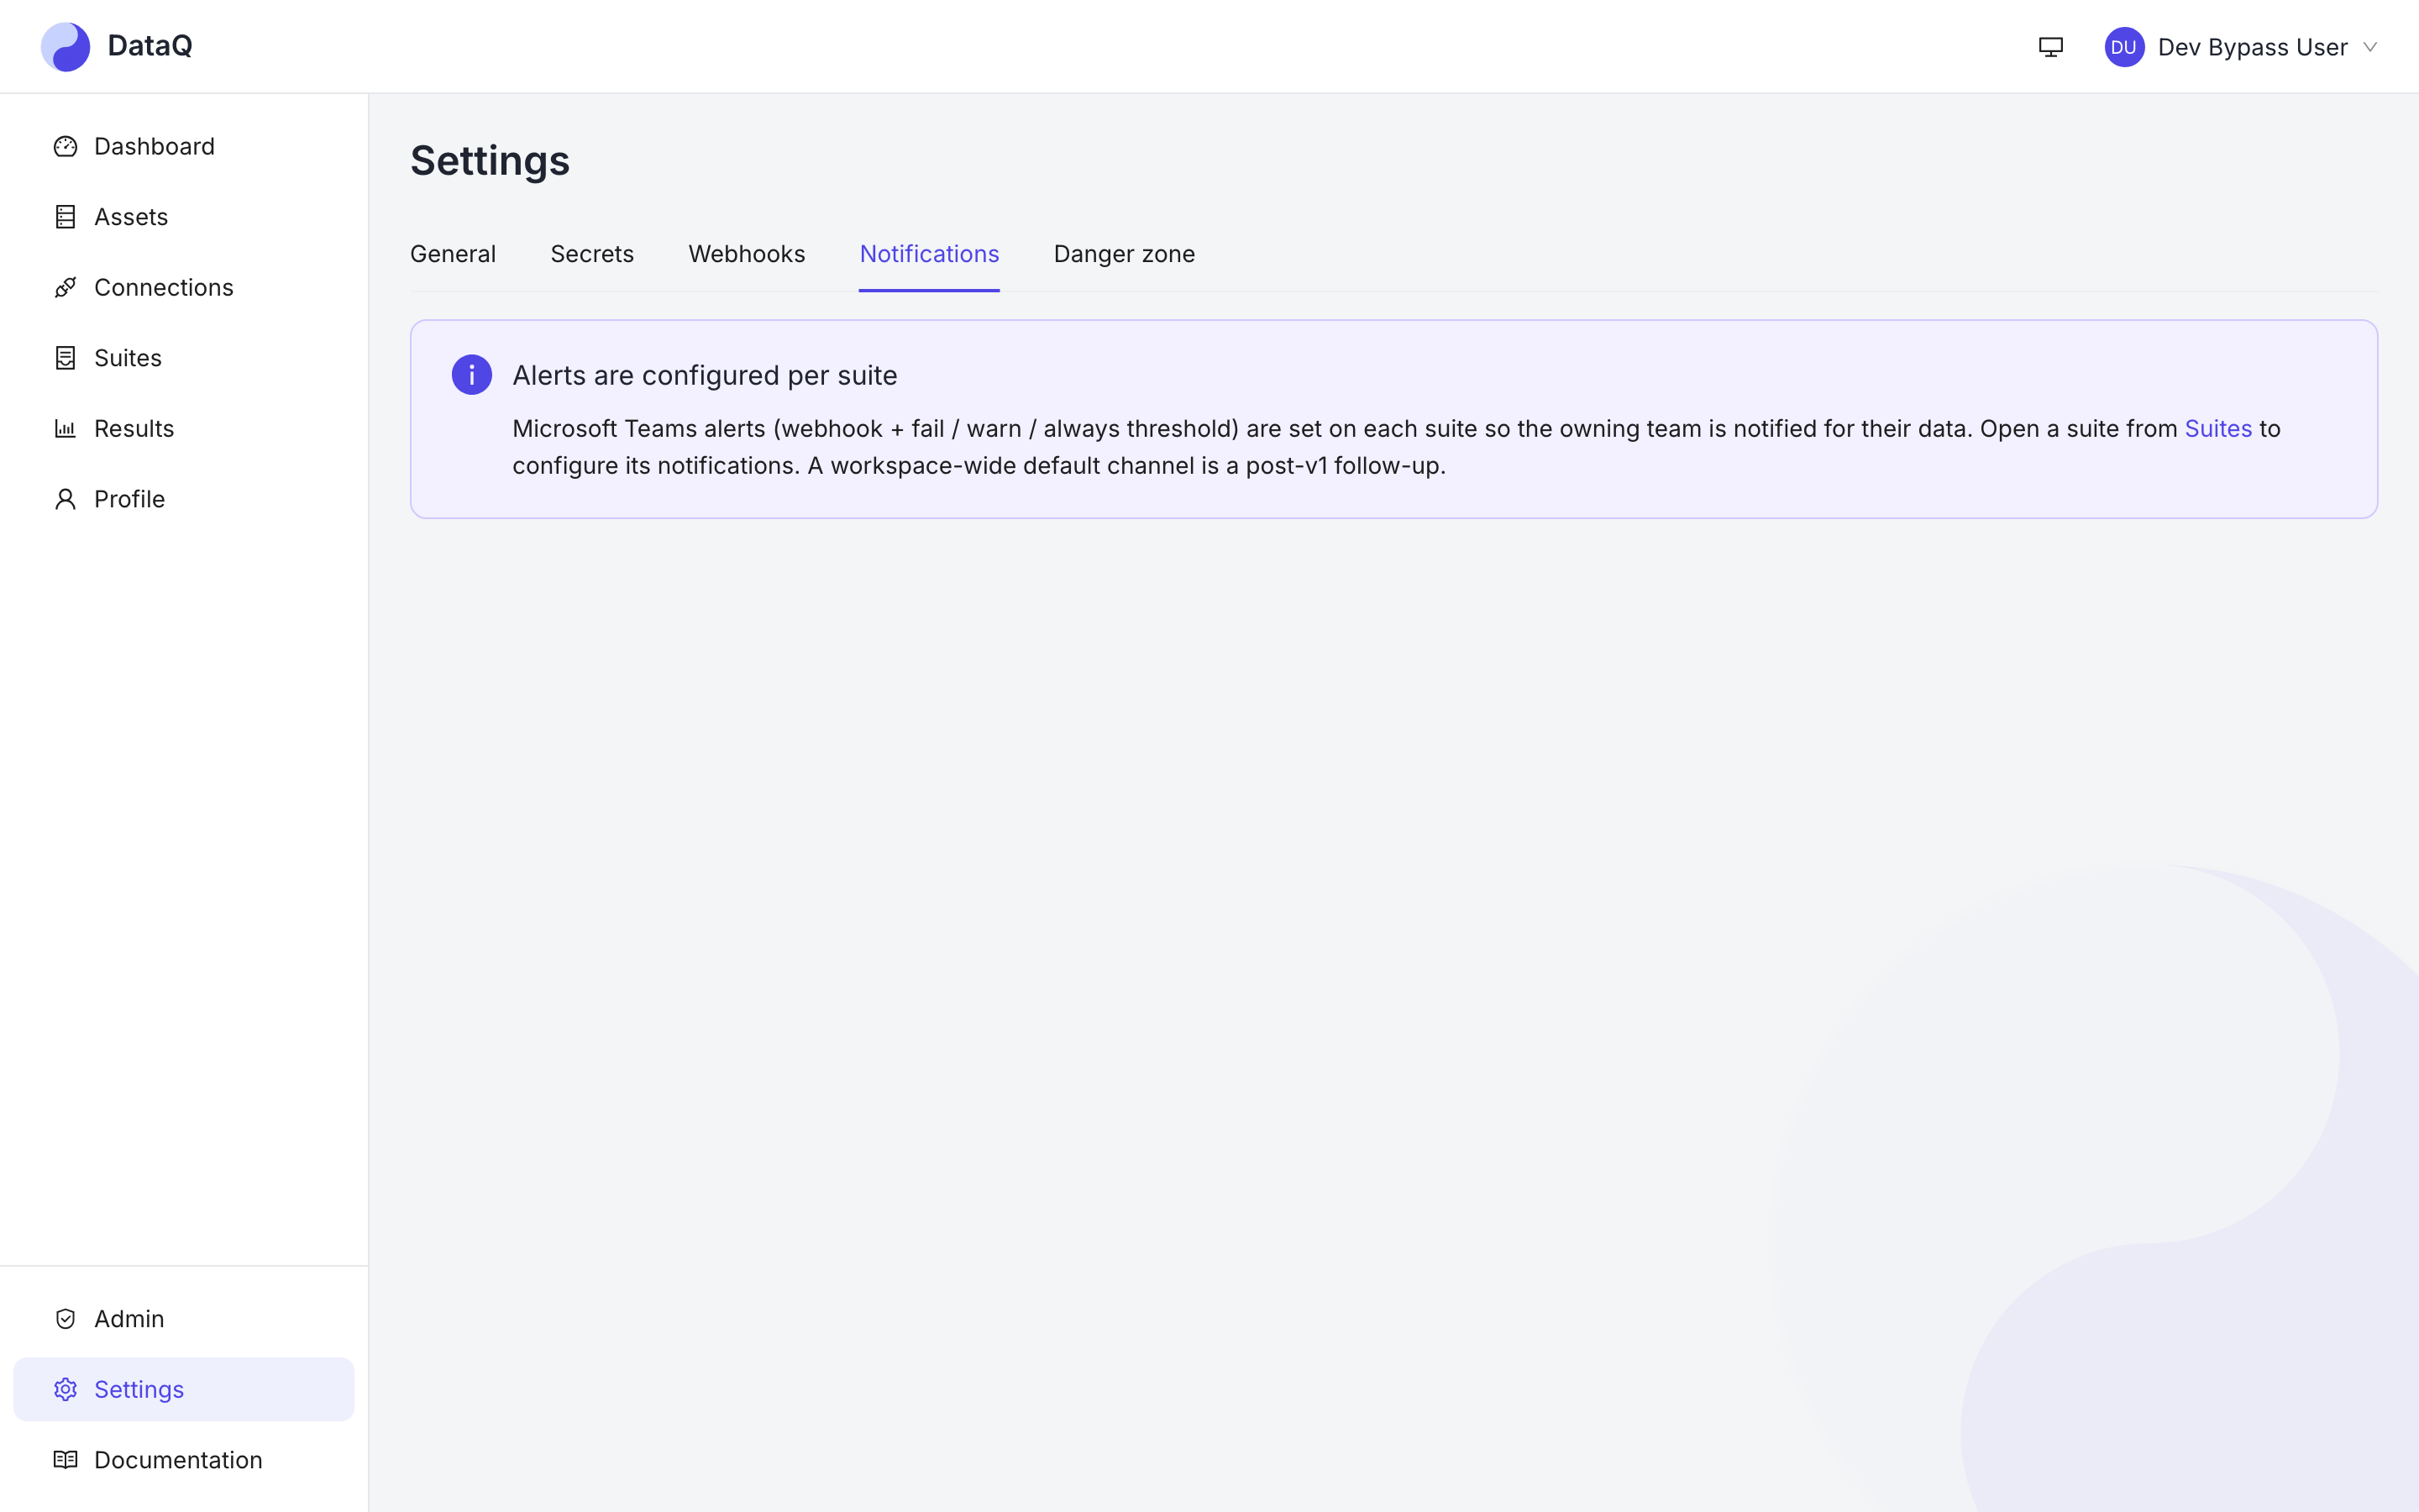Click the Settings page heading
2419x1512 pixels.
coord(490,161)
